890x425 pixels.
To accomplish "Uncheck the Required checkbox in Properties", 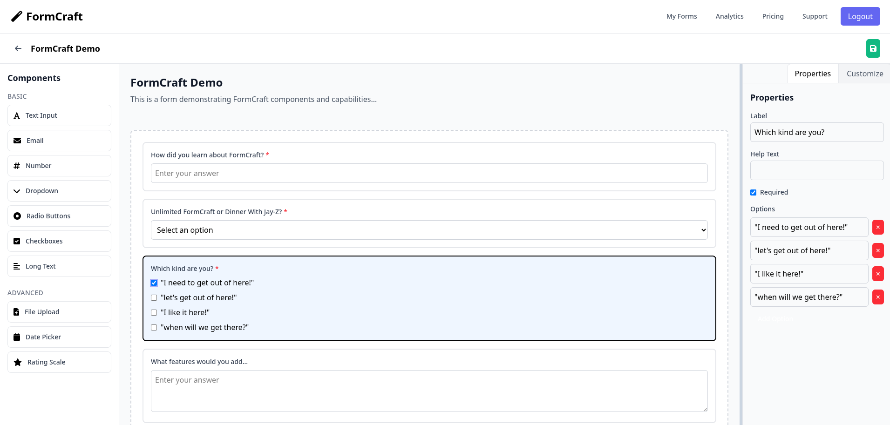I will tap(753, 192).
